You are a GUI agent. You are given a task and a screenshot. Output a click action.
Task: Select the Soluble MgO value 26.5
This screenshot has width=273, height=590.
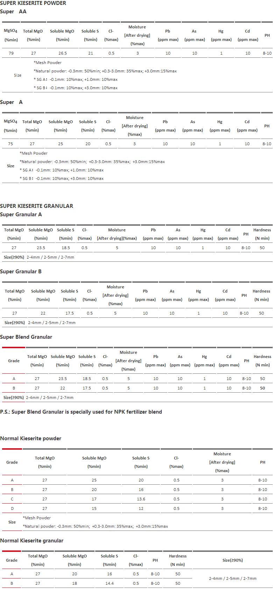pyautogui.click(x=63, y=53)
